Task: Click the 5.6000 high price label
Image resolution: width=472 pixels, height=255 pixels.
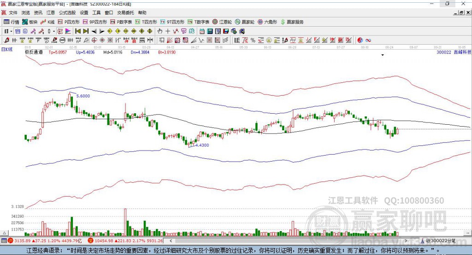Action: tap(83, 96)
